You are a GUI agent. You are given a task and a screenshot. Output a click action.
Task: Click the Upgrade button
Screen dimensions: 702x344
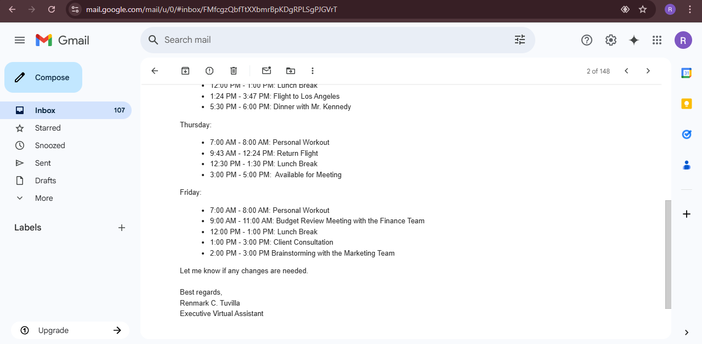(70, 330)
